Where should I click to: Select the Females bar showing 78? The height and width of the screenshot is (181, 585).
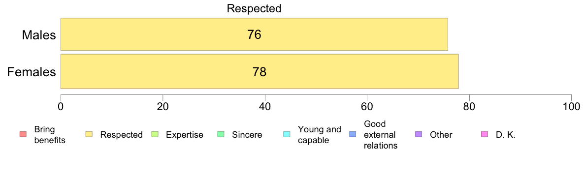point(260,71)
